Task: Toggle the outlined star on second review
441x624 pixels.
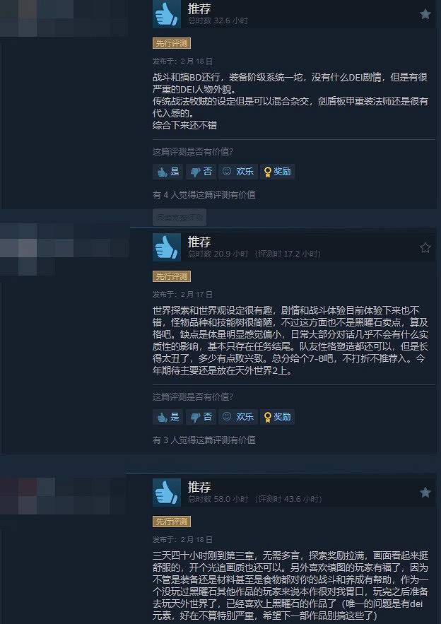Action: point(425,247)
